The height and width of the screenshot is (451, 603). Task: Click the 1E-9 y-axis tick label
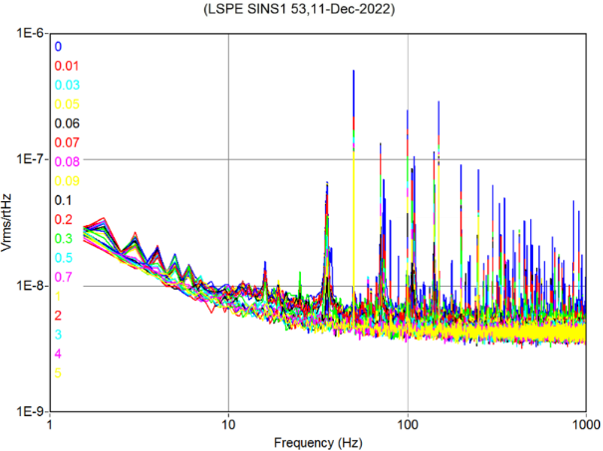pyautogui.click(x=28, y=411)
